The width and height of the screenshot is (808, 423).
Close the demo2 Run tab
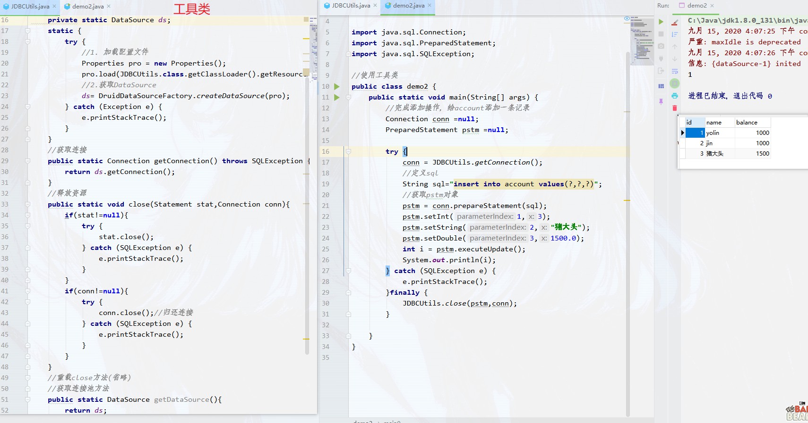point(712,6)
